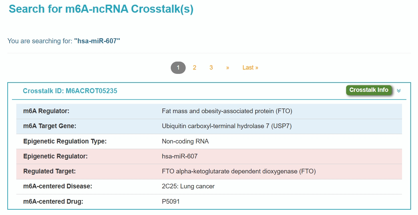The image size is (418, 215).
Task: Select the m6A Target Gene row label
Action: tap(50, 126)
